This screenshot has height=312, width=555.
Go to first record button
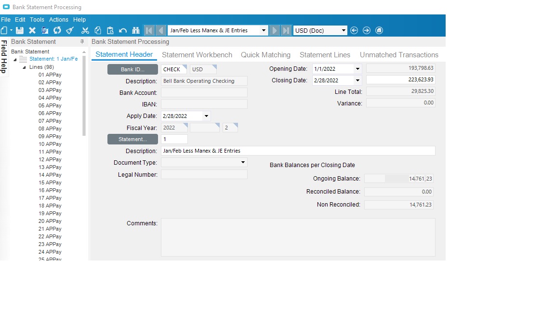[149, 30]
